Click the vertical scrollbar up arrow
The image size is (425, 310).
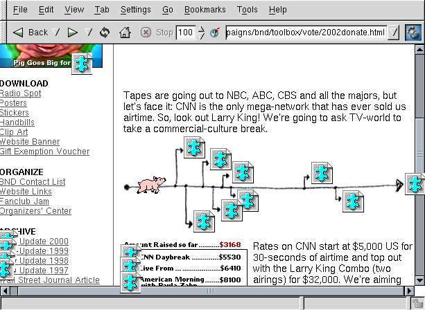419,50
